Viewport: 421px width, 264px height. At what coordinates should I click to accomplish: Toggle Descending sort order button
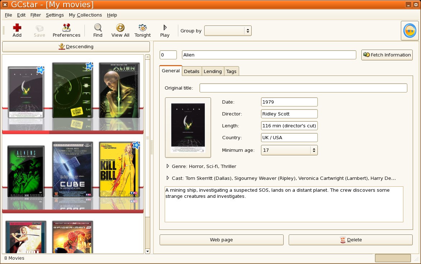pyautogui.click(x=76, y=47)
